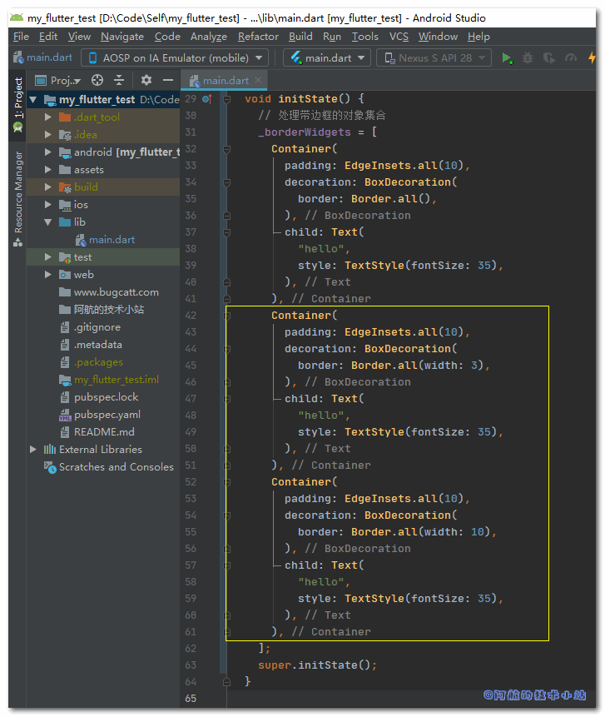The image size is (605, 717).
Task: Open the AOSP on IA Emulator device dropdown
Action: (174, 57)
